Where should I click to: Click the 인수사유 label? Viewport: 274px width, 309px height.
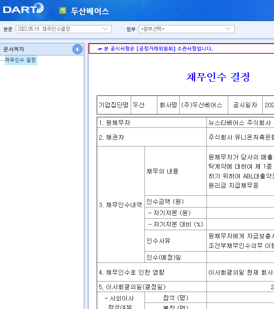[x=158, y=241]
